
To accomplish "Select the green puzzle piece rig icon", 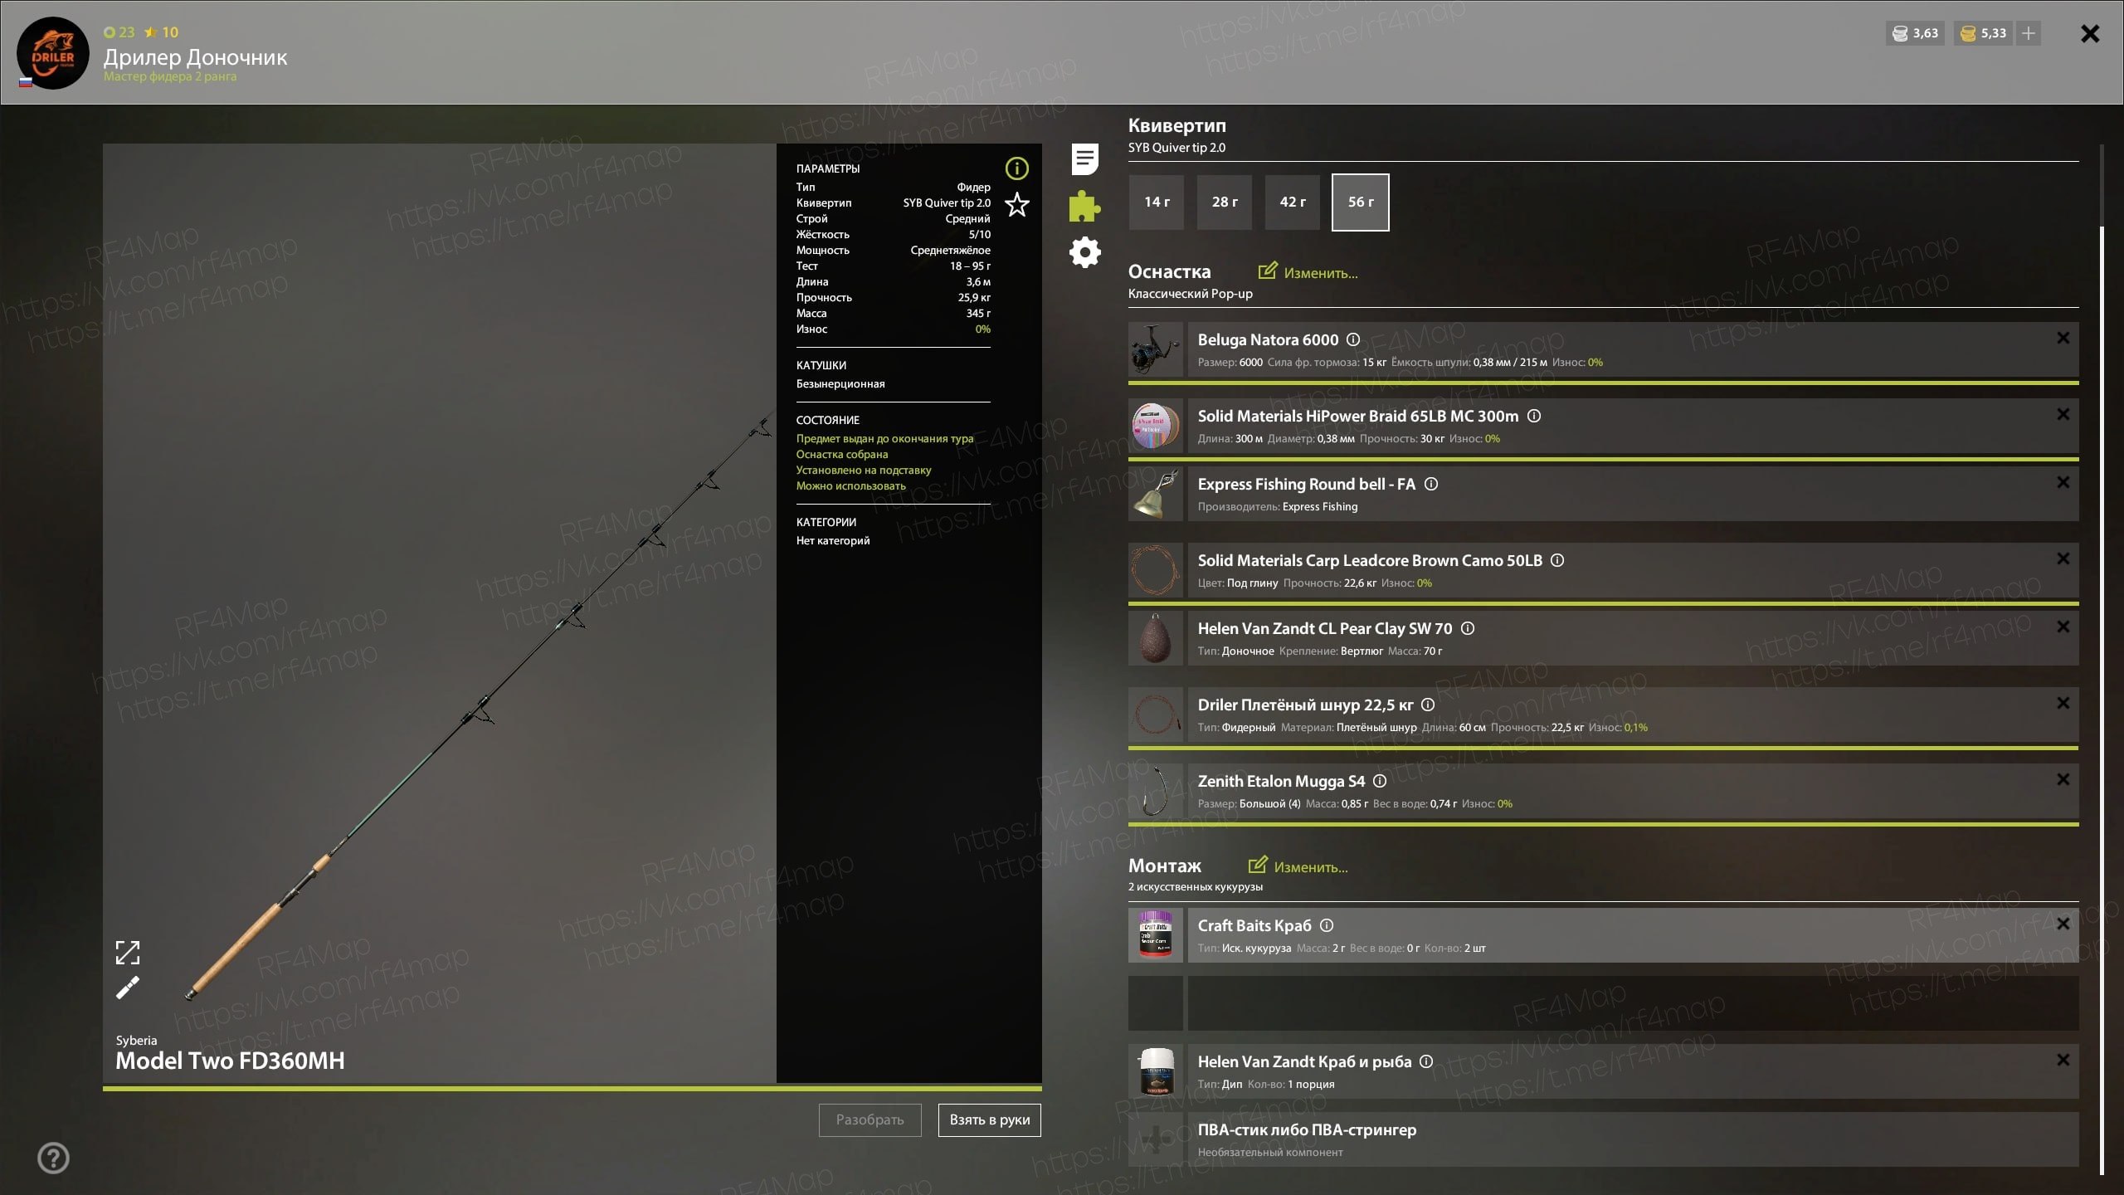I will tap(1084, 206).
